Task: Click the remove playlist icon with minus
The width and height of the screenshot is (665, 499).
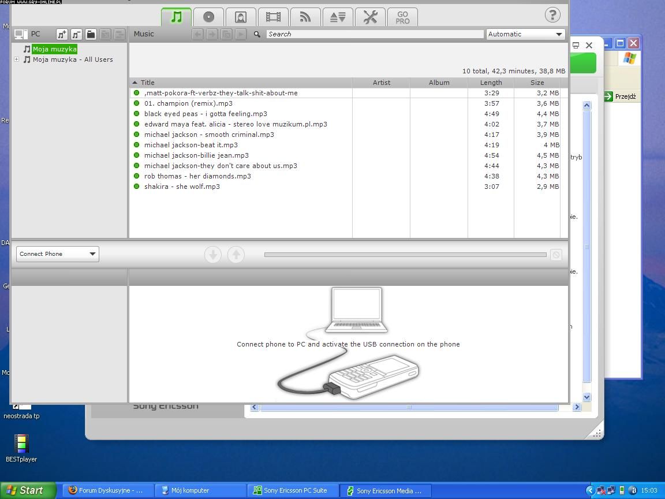Action: [x=76, y=35]
